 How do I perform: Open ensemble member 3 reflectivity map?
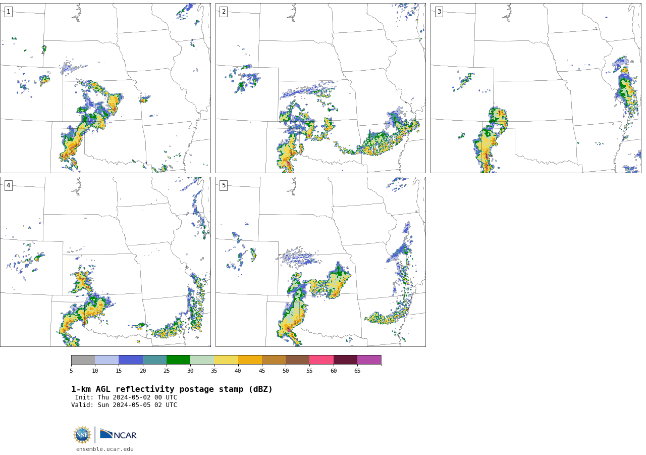pos(535,88)
